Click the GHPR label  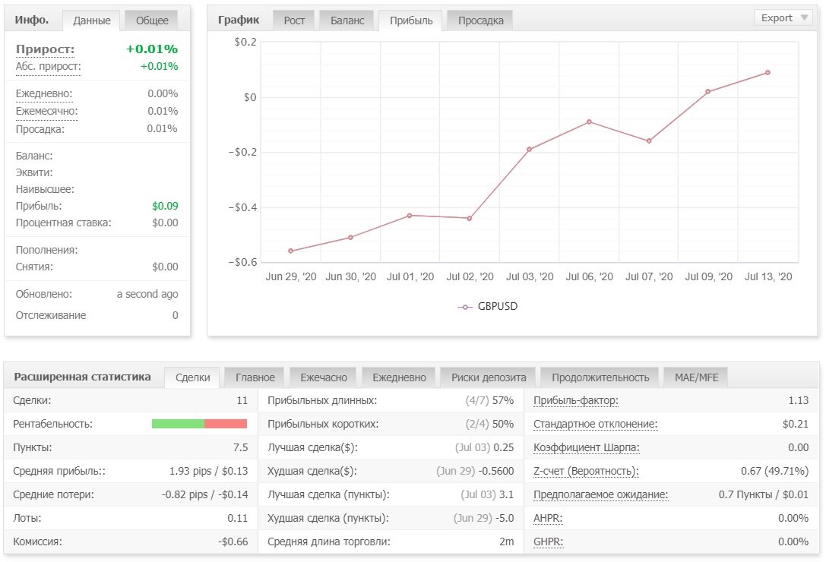coord(548,541)
